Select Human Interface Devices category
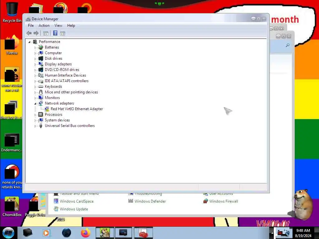The height and width of the screenshot is (239, 319). [65, 75]
